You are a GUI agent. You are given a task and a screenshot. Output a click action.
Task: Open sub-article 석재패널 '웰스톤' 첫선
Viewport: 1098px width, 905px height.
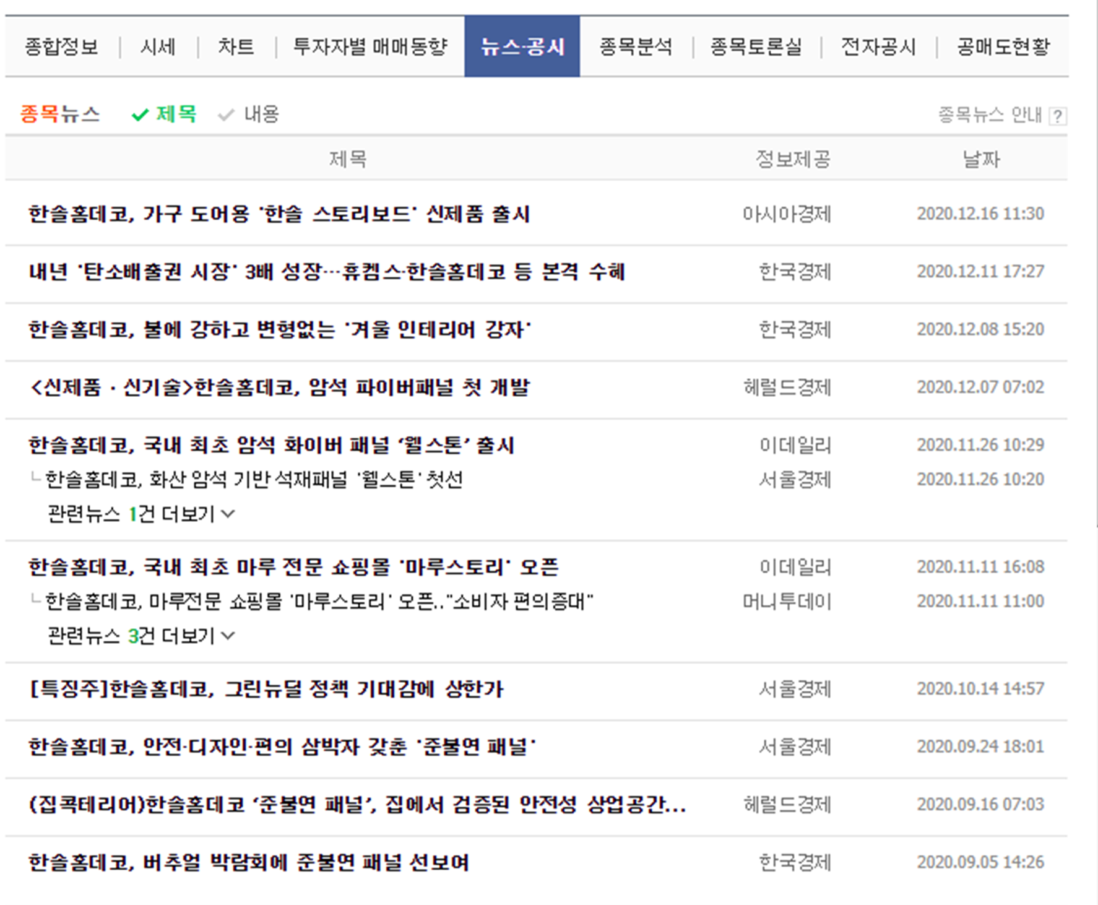pos(254,479)
